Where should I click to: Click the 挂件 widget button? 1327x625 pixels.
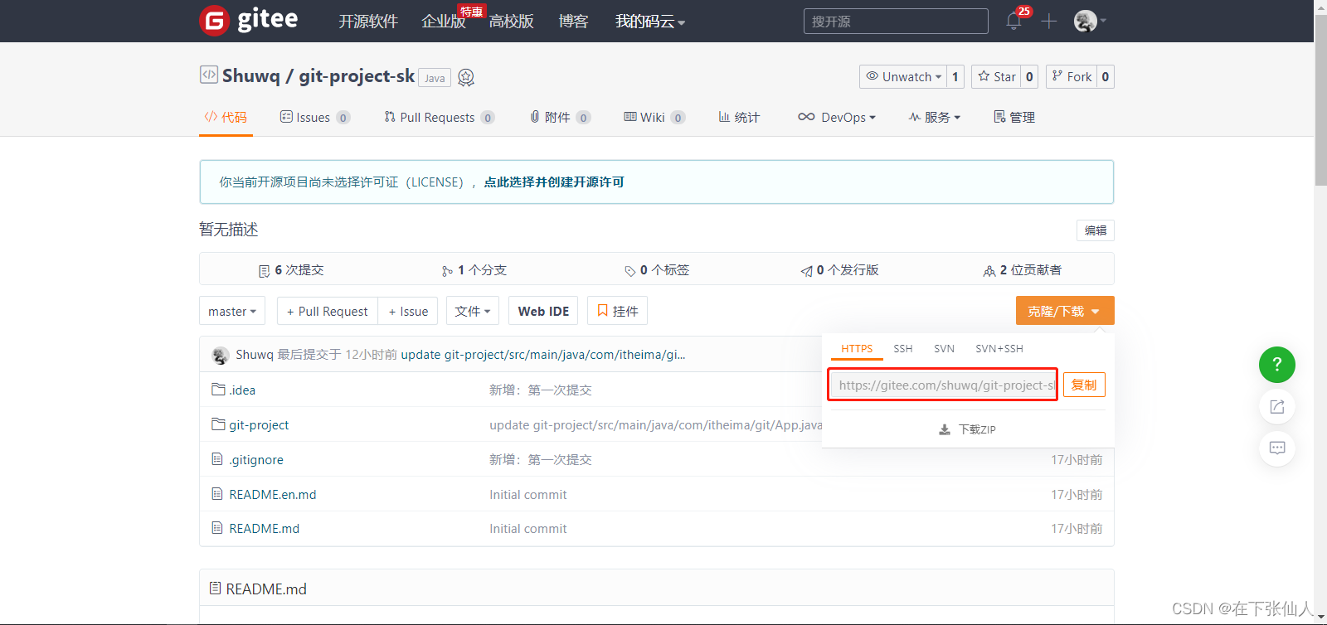click(x=617, y=311)
